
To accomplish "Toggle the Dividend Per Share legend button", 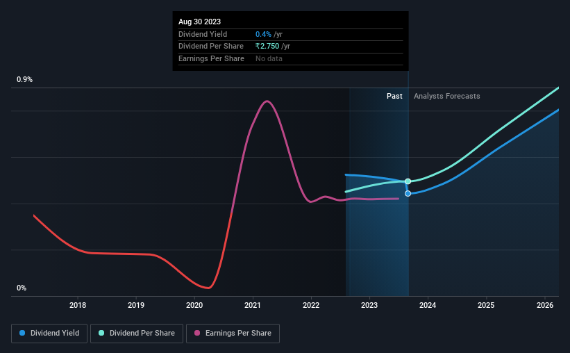I will [137, 333].
